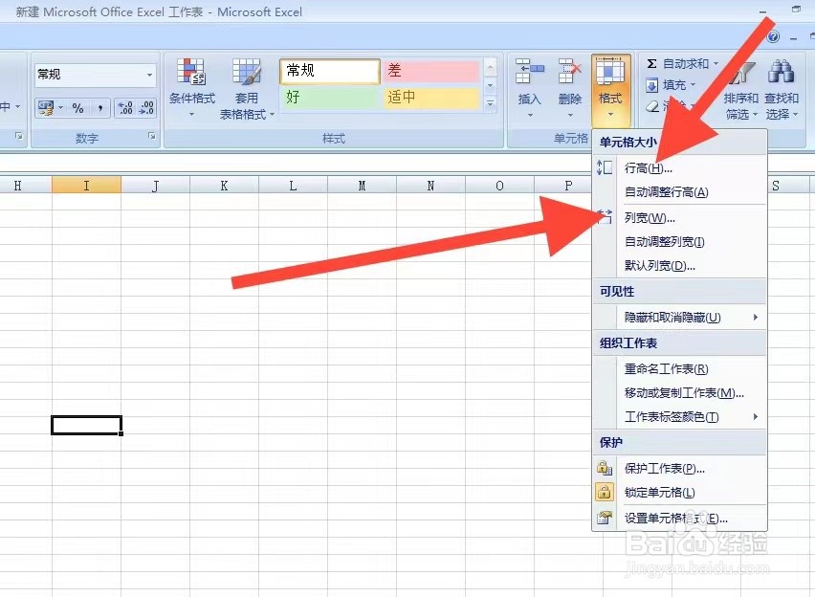The width and height of the screenshot is (815, 597).
Task: Open the 默认列宽 default width dialog
Action: 662,264
